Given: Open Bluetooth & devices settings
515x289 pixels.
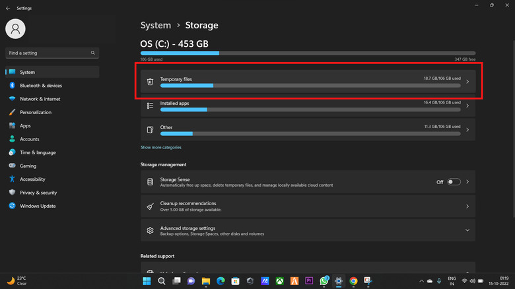Looking at the screenshot, I should click(40, 86).
